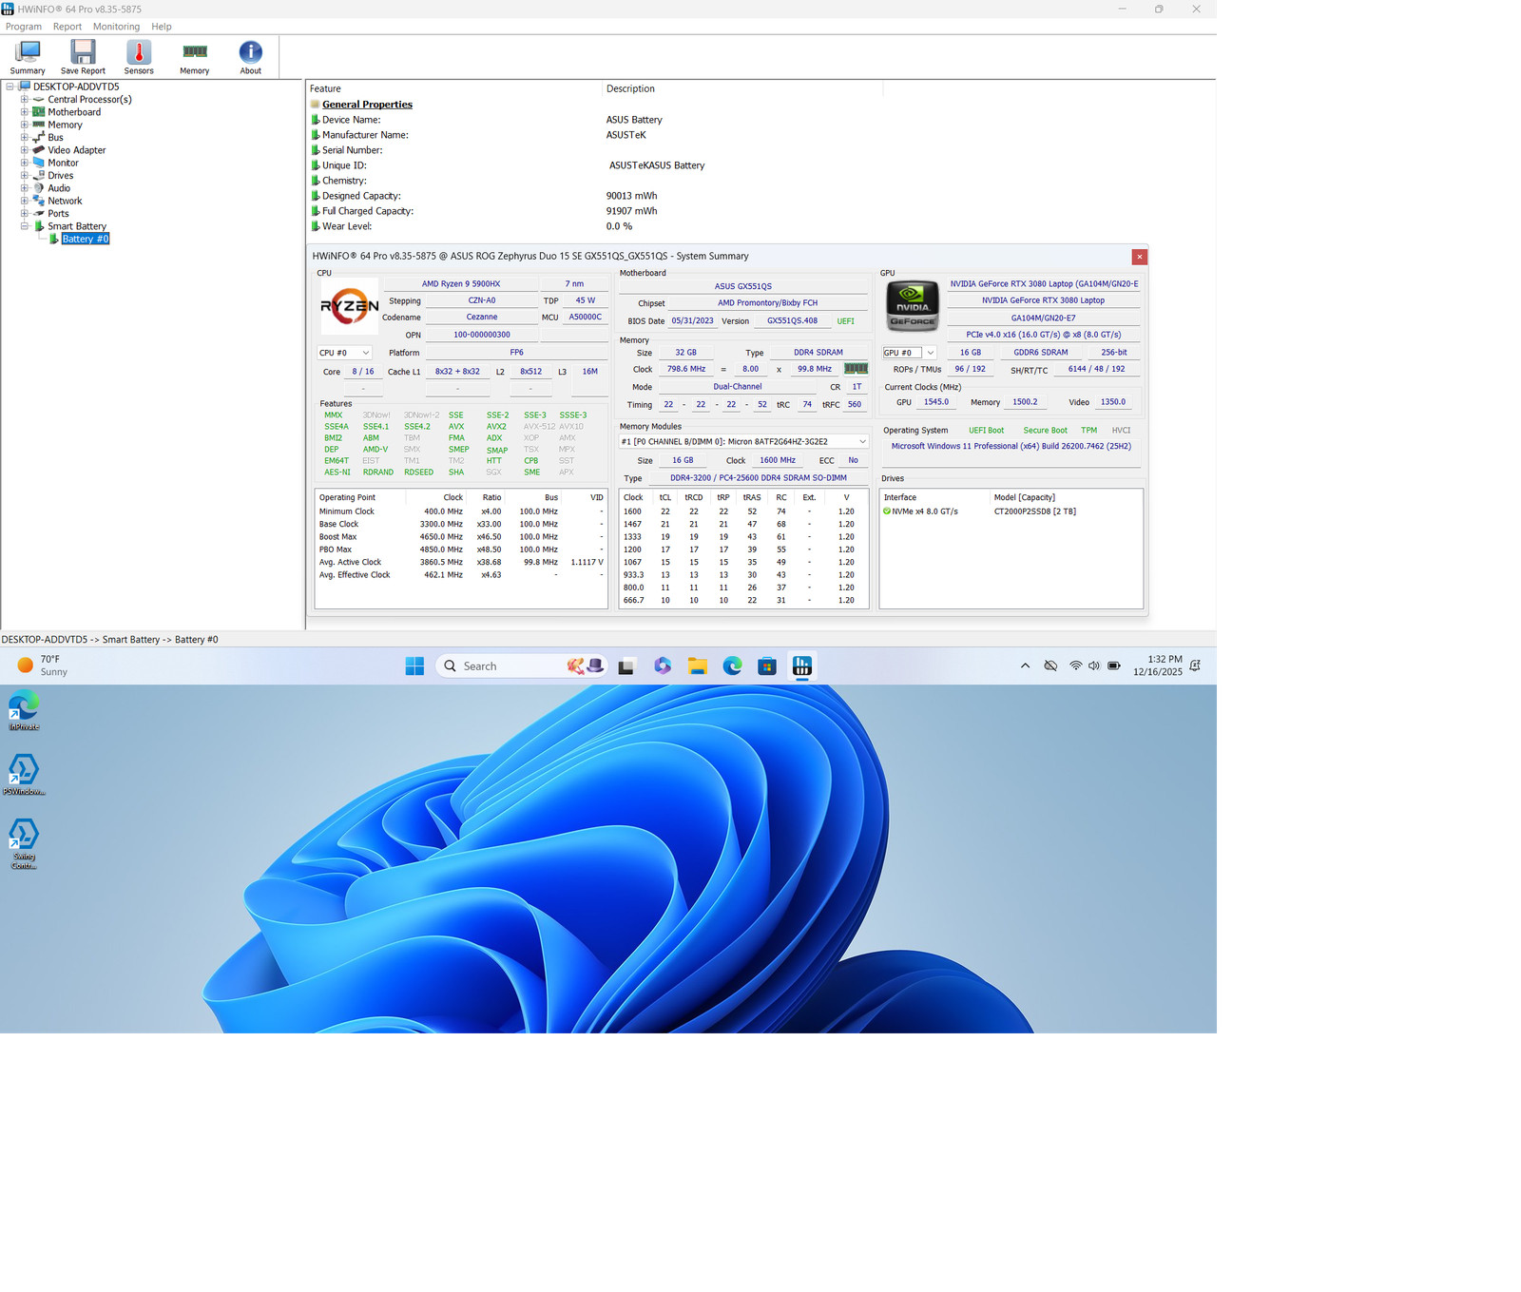Open the Sensors thermometer icon
Screen dimensions: 1521x1292
139,57
